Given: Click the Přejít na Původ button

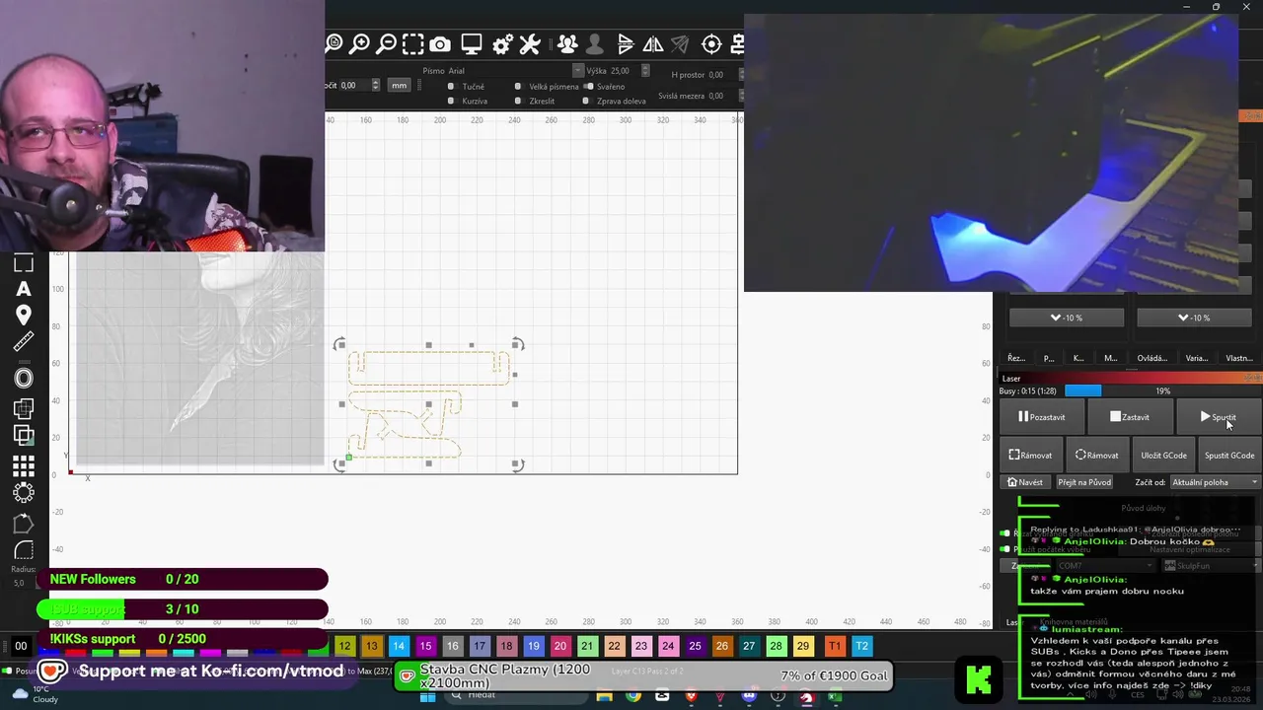Looking at the screenshot, I should pos(1084,482).
